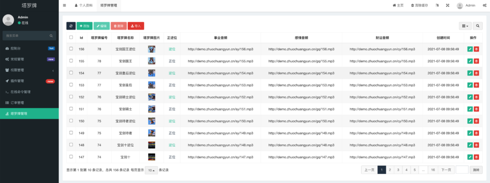Check the checkbox for row Id 149
Screen dimensions: 490x183
pos(71,132)
